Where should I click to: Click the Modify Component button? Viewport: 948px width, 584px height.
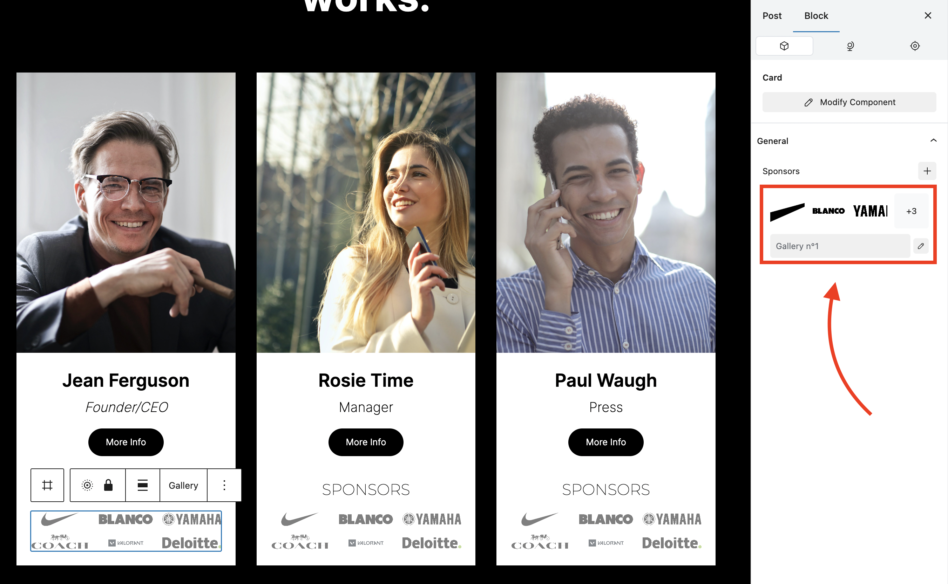tap(849, 102)
